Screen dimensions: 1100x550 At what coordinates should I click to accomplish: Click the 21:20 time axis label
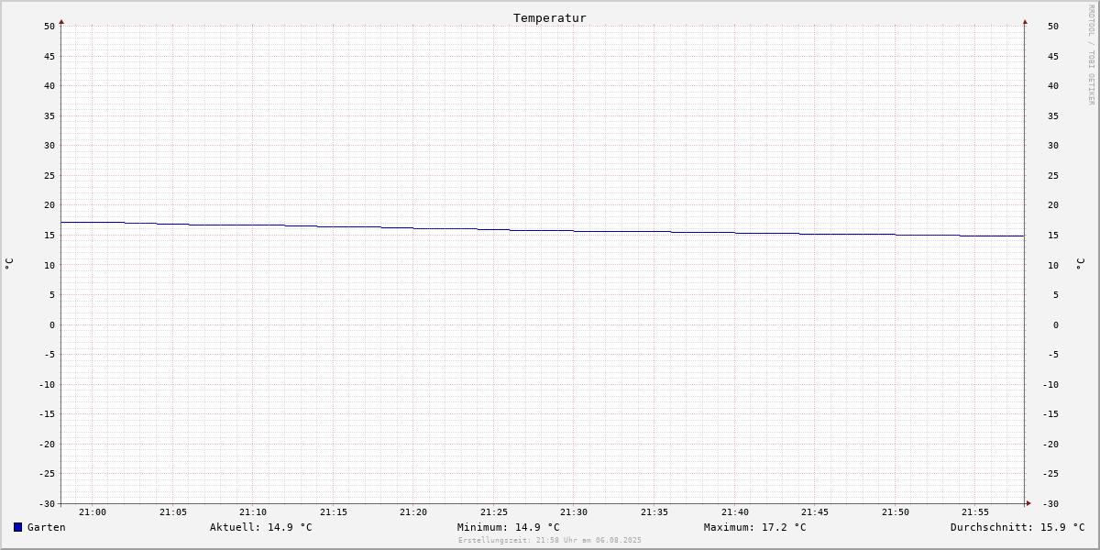(x=413, y=512)
